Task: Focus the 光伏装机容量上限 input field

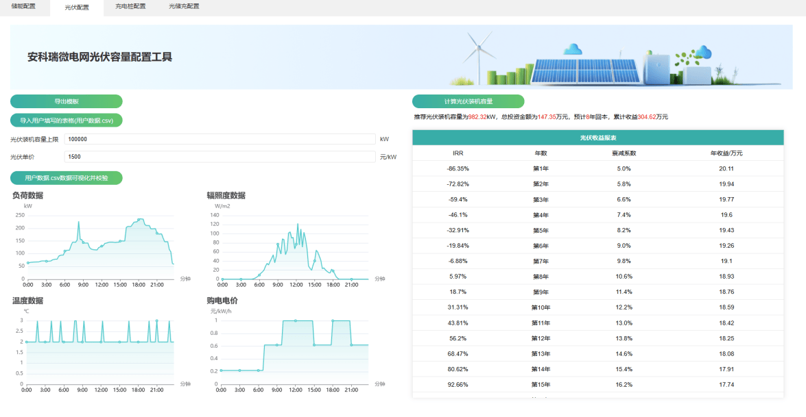Action: click(x=220, y=139)
